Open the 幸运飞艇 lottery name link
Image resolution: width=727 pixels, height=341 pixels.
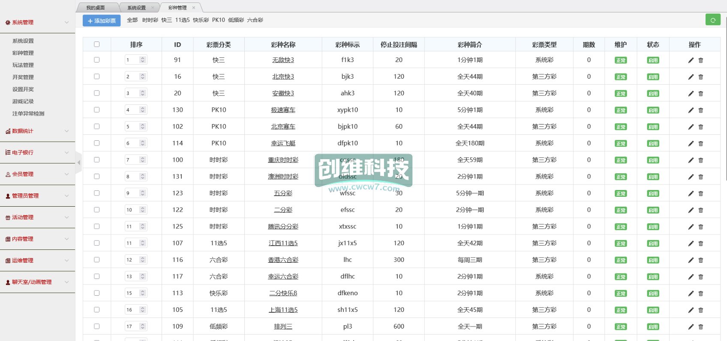click(x=283, y=143)
